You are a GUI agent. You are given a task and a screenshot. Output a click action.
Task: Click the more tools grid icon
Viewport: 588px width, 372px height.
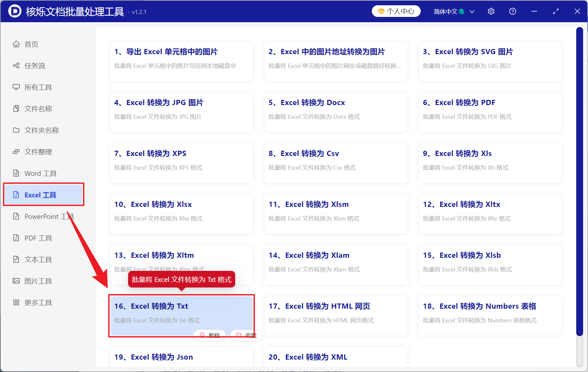16,302
